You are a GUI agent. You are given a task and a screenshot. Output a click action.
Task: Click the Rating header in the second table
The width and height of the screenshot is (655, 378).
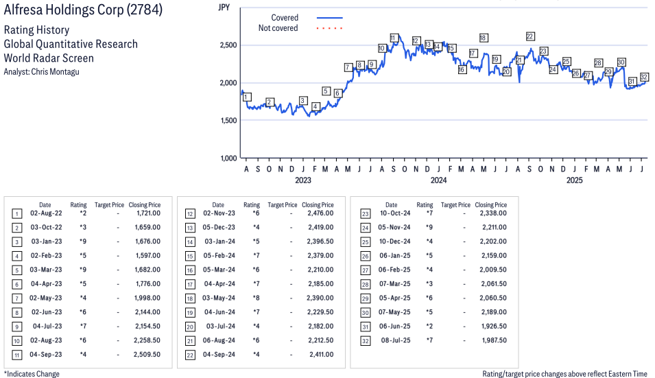(252, 204)
